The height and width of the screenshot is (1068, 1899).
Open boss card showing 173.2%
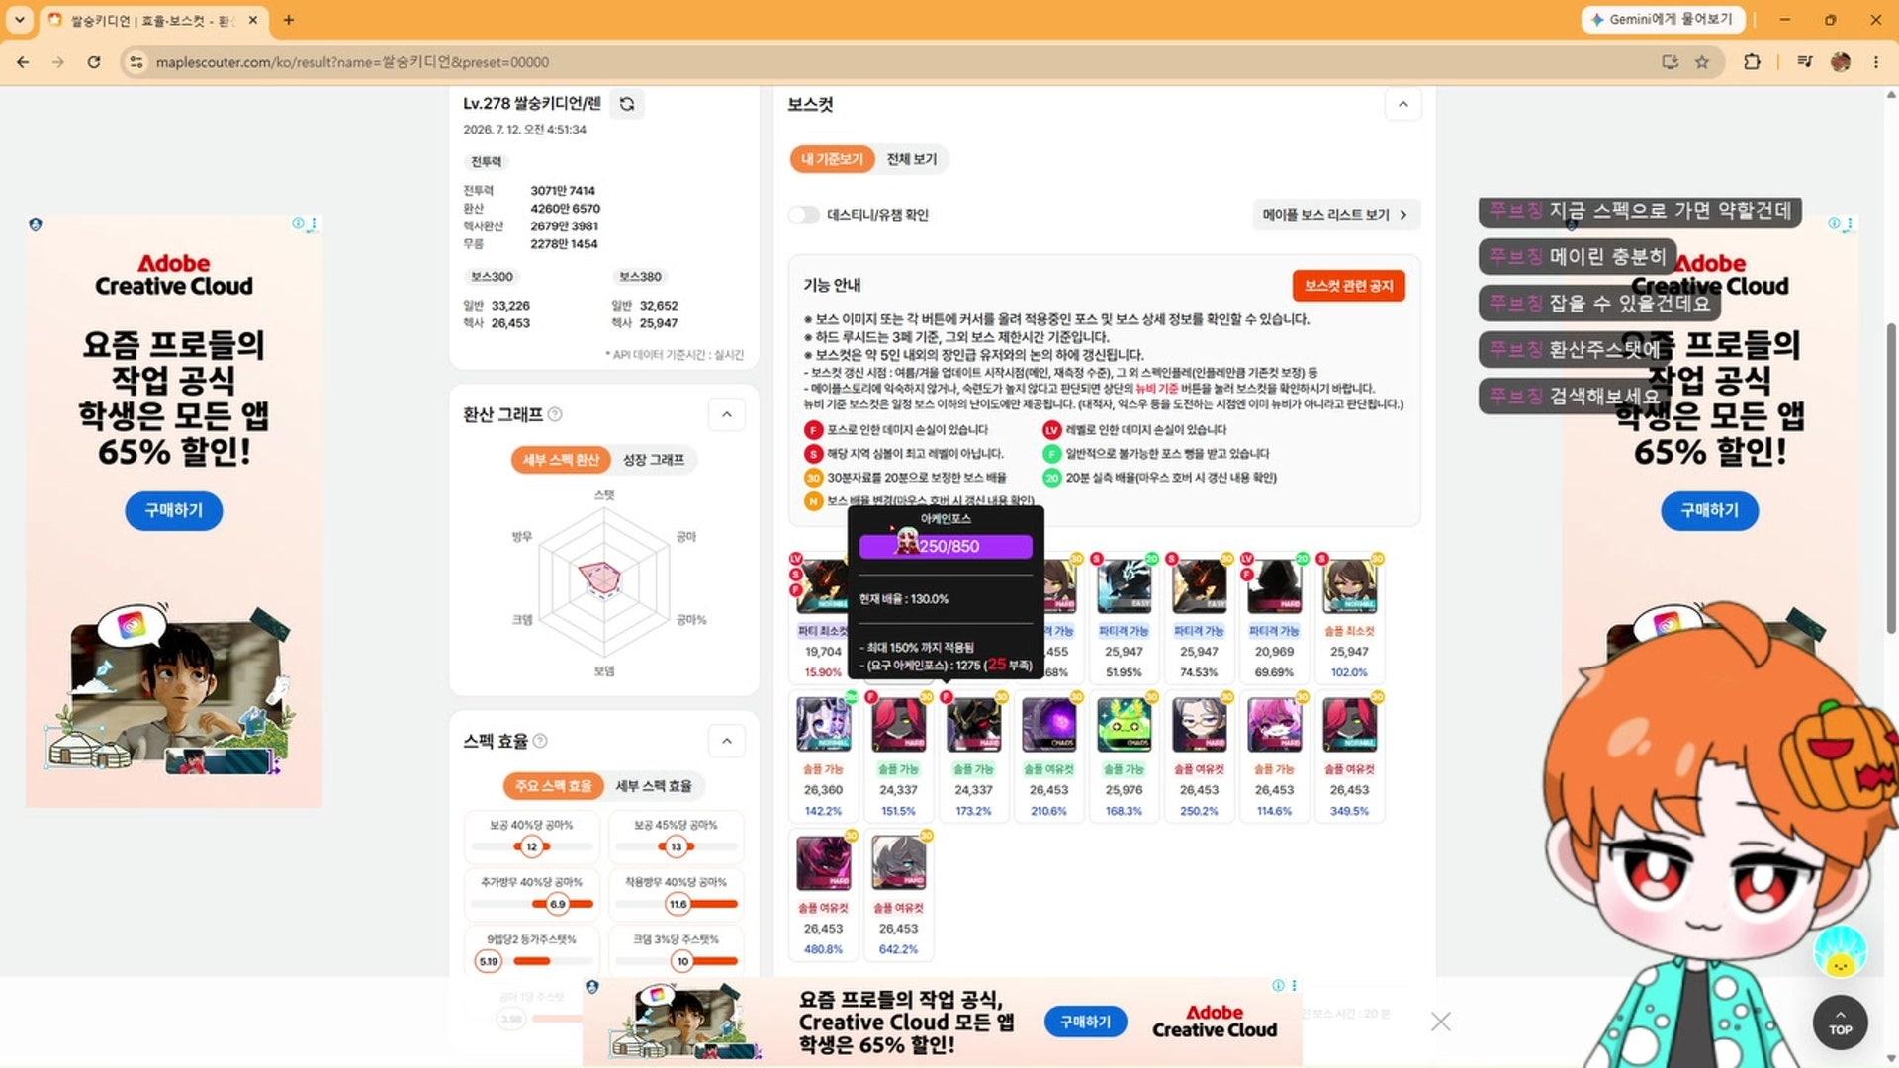(x=973, y=756)
